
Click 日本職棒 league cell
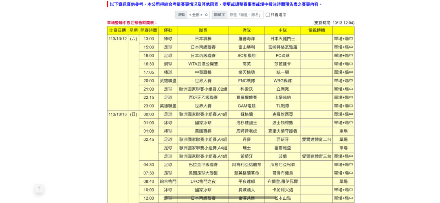point(203,39)
